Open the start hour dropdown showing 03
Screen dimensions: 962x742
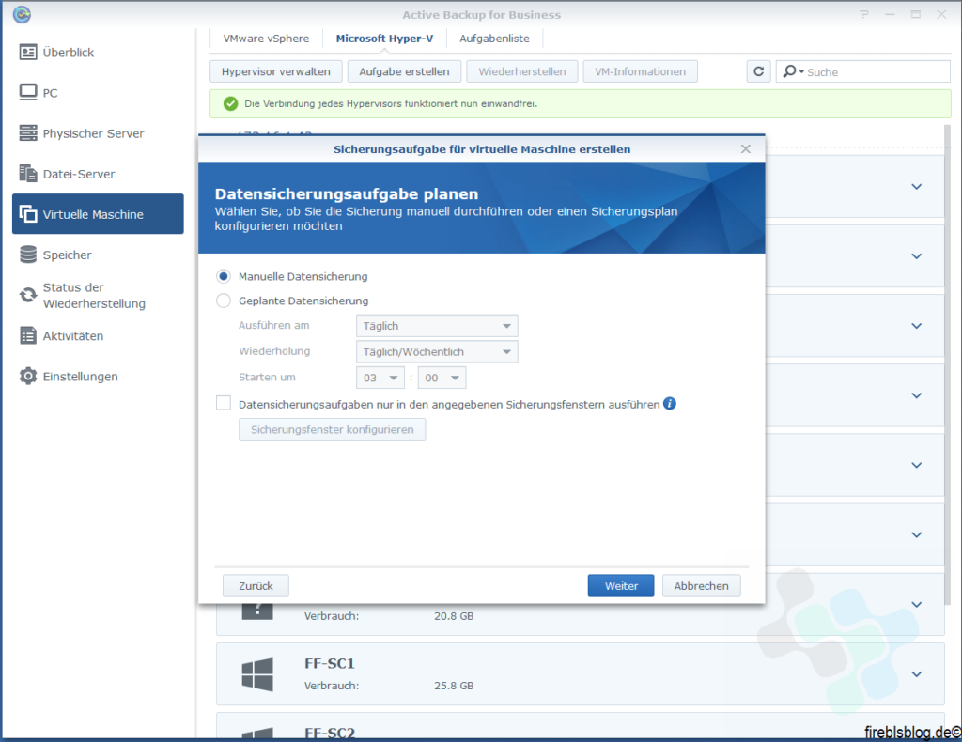click(x=380, y=378)
